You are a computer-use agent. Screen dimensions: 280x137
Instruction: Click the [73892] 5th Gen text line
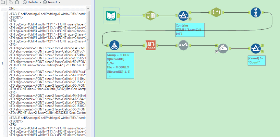tap(47, 89)
